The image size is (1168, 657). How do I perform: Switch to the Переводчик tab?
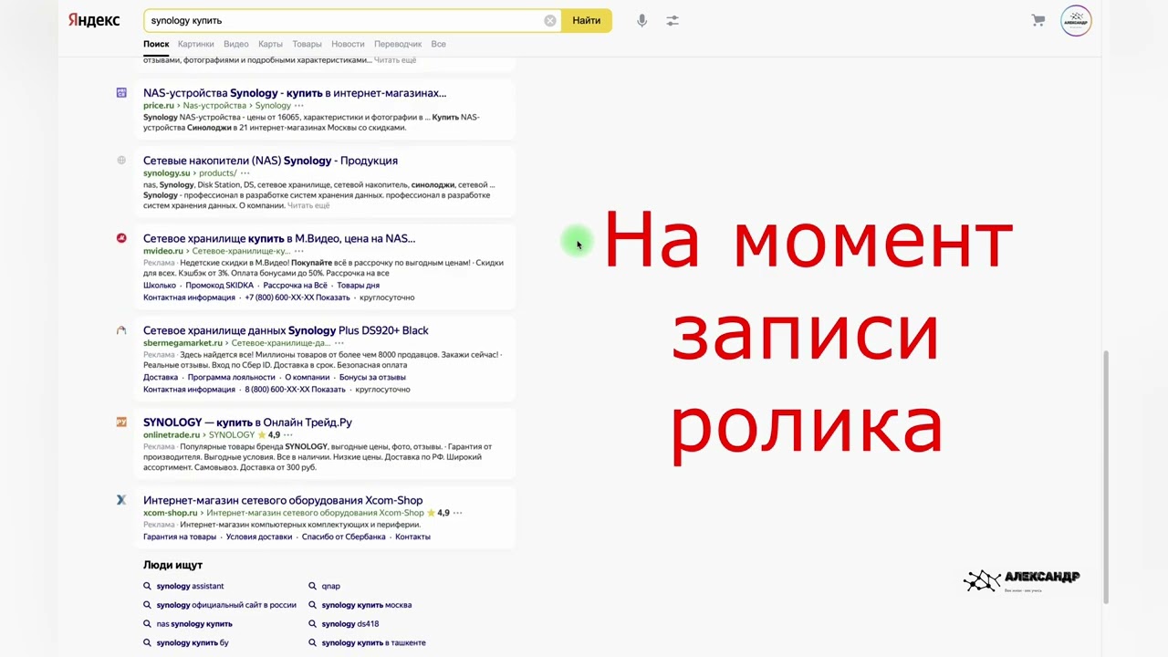(x=398, y=44)
